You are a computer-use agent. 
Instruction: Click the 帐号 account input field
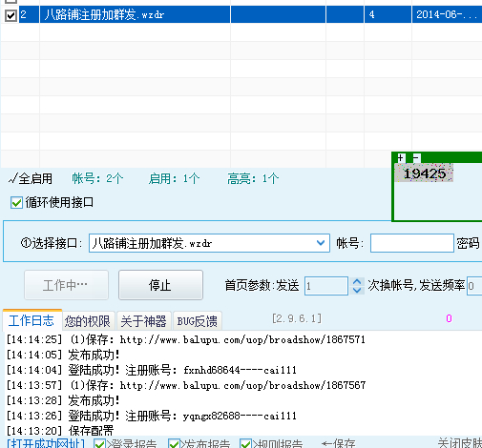point(412,243)
